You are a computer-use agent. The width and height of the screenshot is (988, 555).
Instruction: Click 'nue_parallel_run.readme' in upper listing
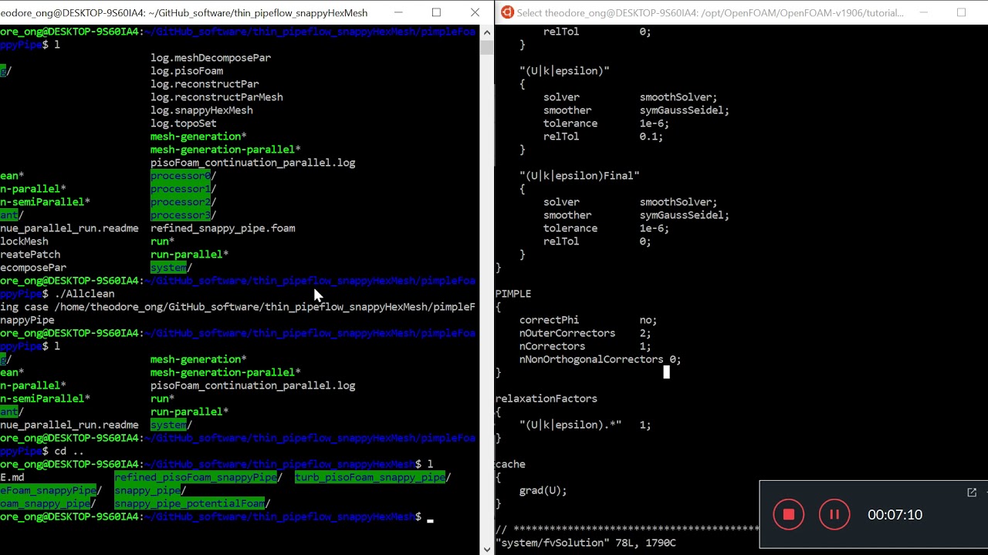coord(69,228)
